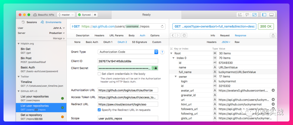The image size is (293, 125).
Task: Click the Authorization URL field
Action: click(x=128, y=90)
